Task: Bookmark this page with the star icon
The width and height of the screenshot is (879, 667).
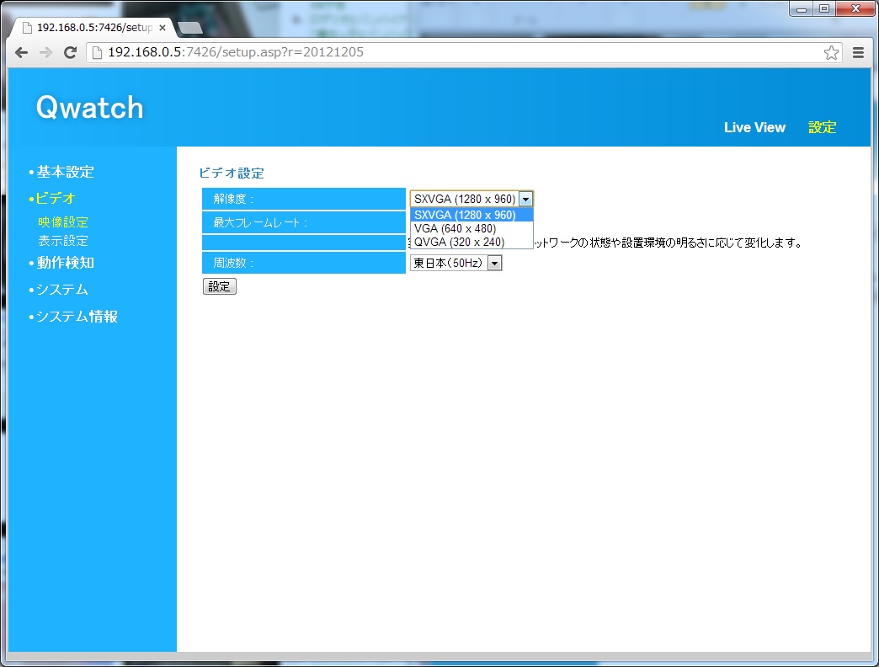Action: (x=831, y=53)
